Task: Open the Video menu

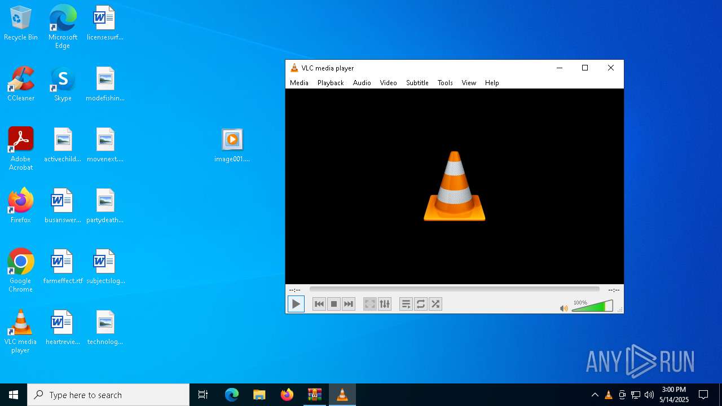Action: point(388,82)
